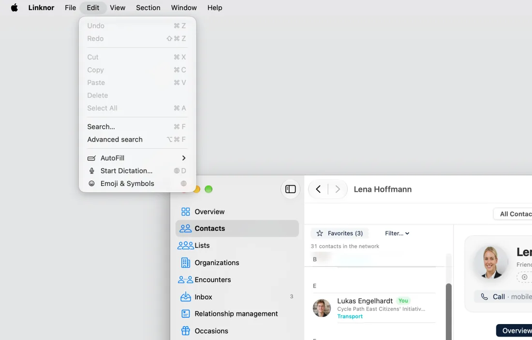The height and width of the screenshot is (340, 532).
Task: Switch to the Overview tab in detail pane
Action: point(514,330)
